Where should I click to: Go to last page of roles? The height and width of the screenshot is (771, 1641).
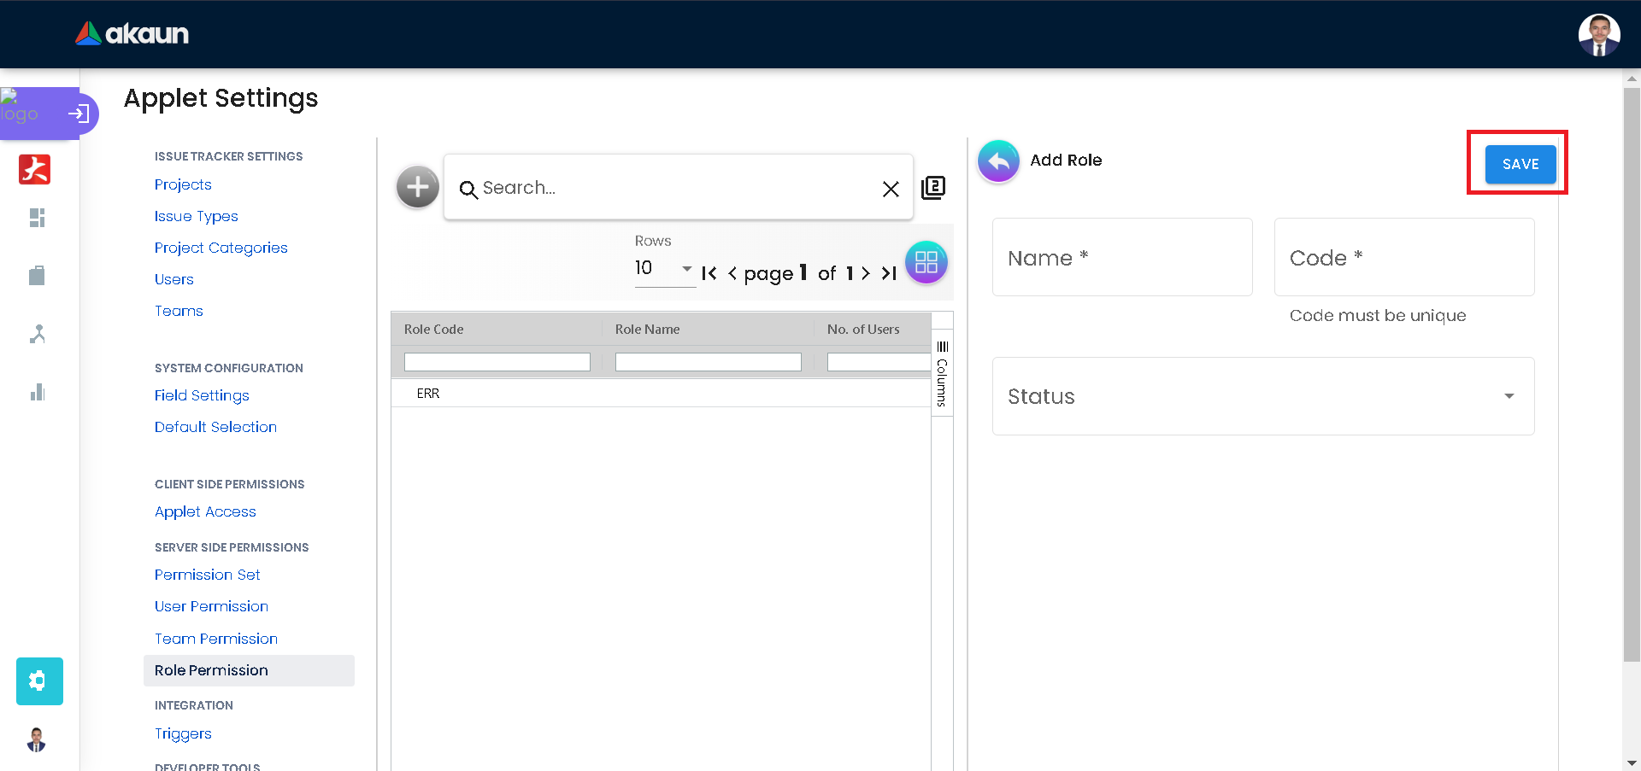pos(889,273)
